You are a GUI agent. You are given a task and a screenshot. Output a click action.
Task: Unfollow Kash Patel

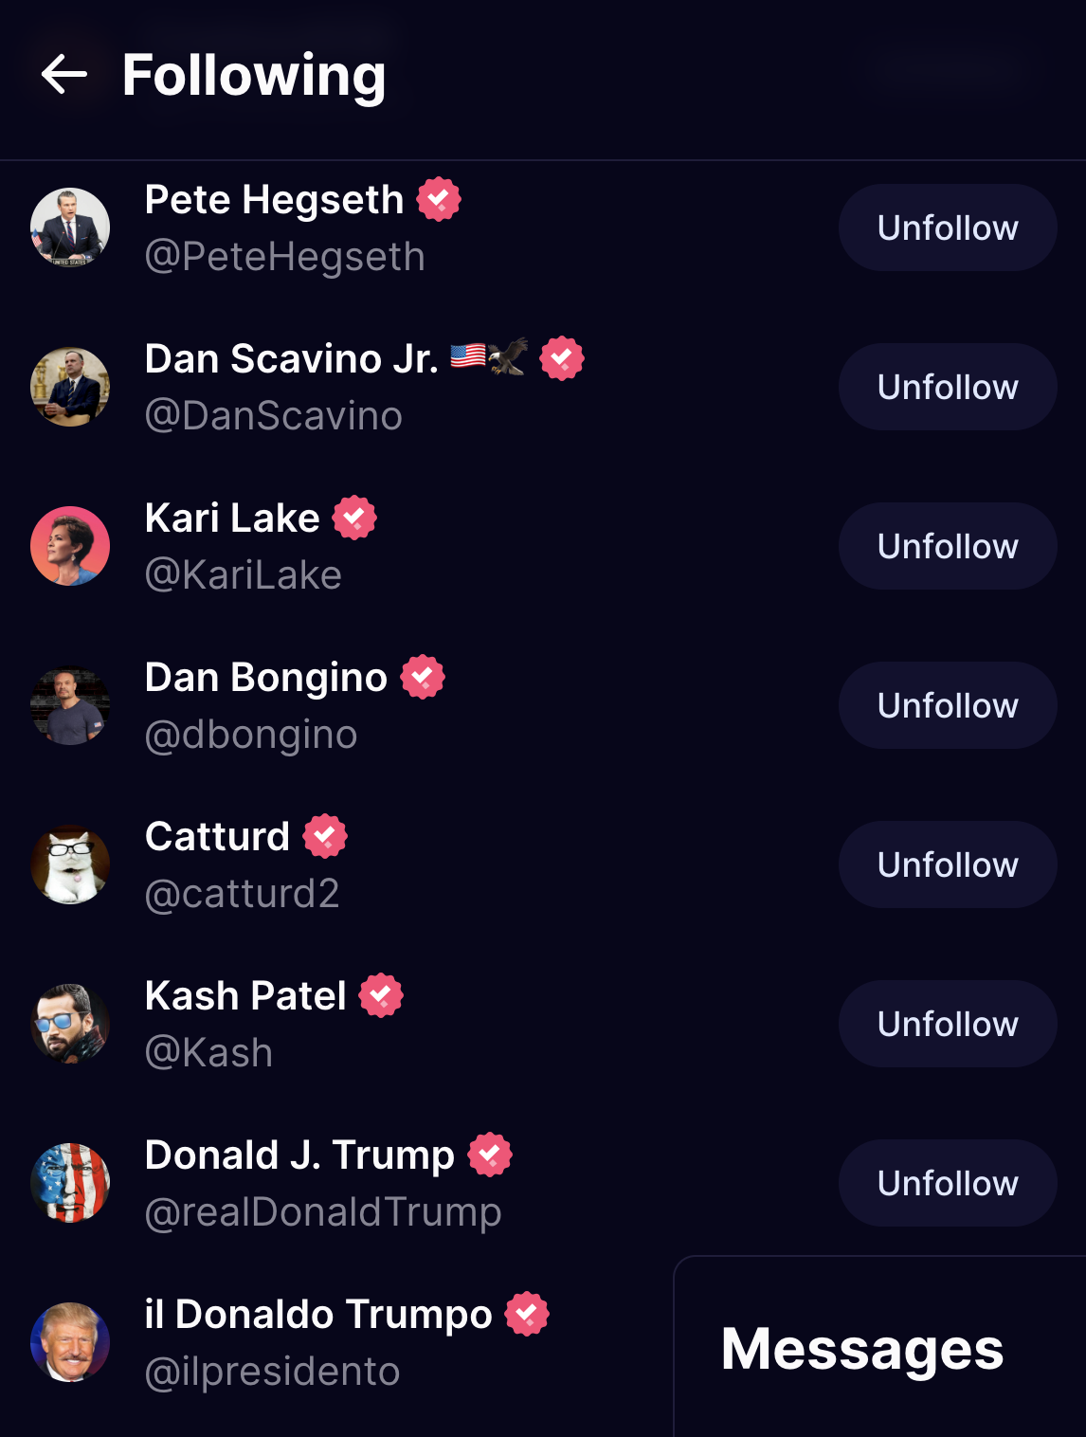pos(947,1024)
